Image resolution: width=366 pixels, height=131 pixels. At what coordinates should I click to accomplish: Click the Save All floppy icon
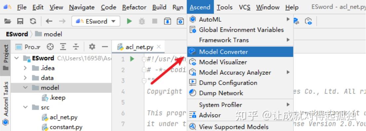(20, 21)
